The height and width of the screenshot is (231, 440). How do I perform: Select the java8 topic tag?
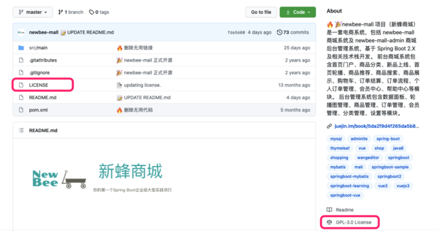pos(398,148)
